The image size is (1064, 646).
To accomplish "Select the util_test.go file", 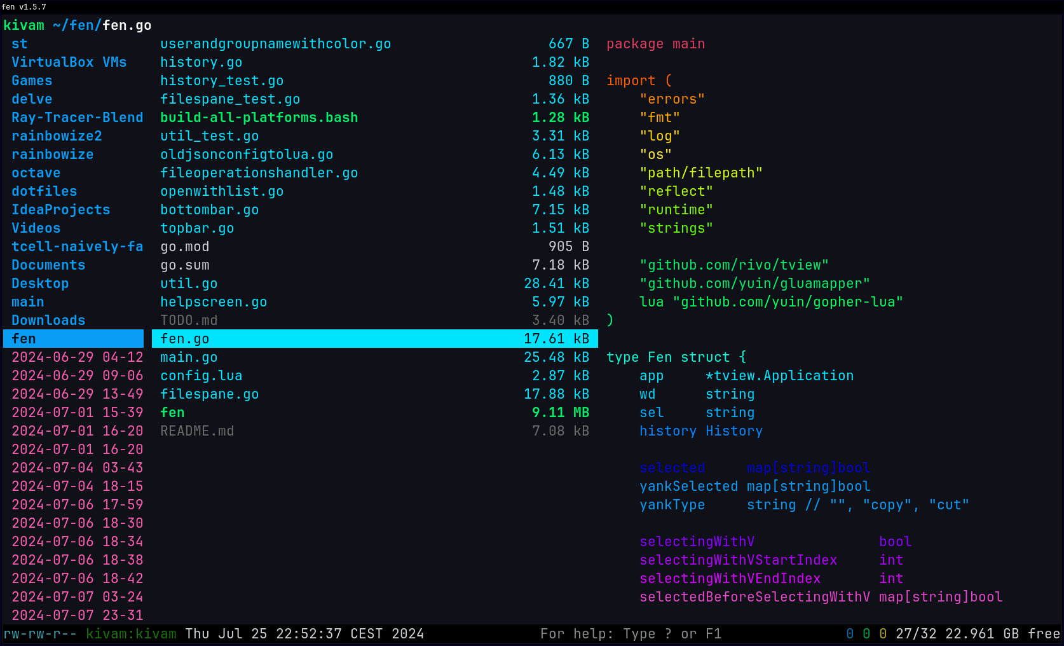I will click(x=375, y=136).
